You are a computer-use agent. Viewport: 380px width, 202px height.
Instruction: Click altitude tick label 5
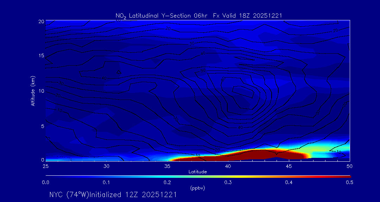[42, 126]
